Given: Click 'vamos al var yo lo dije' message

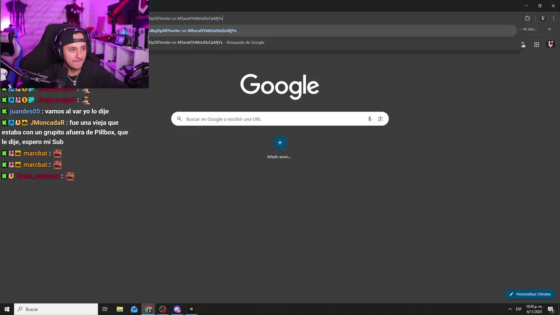Looking at the screenshot, I should 77,112.
